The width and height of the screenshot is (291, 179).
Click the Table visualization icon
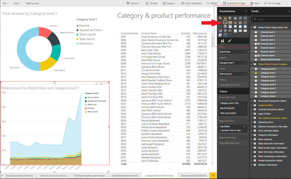240,26
